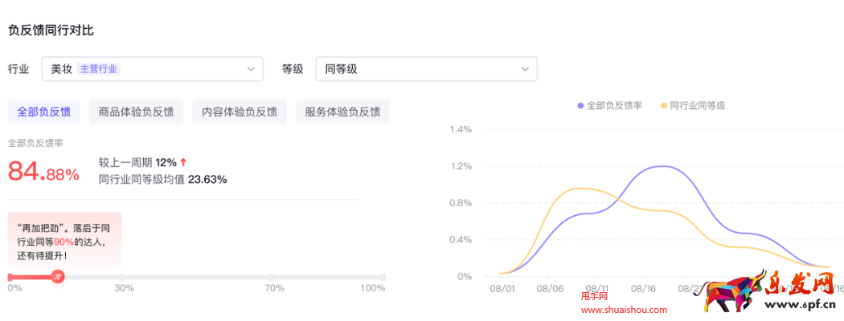844x321 pixels.
Task: Click the 84.88% feedback rate value
Action: 43,173
